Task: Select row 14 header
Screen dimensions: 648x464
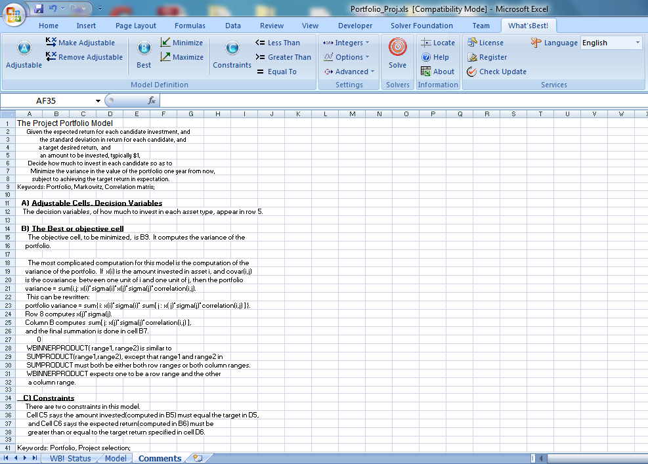Action: point(7,229)
